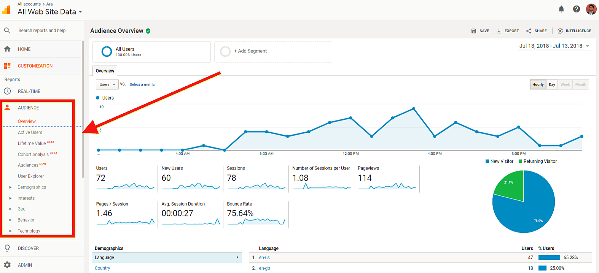599x273 pixels.
Task: Select the Overview tab
Action: 105,71
